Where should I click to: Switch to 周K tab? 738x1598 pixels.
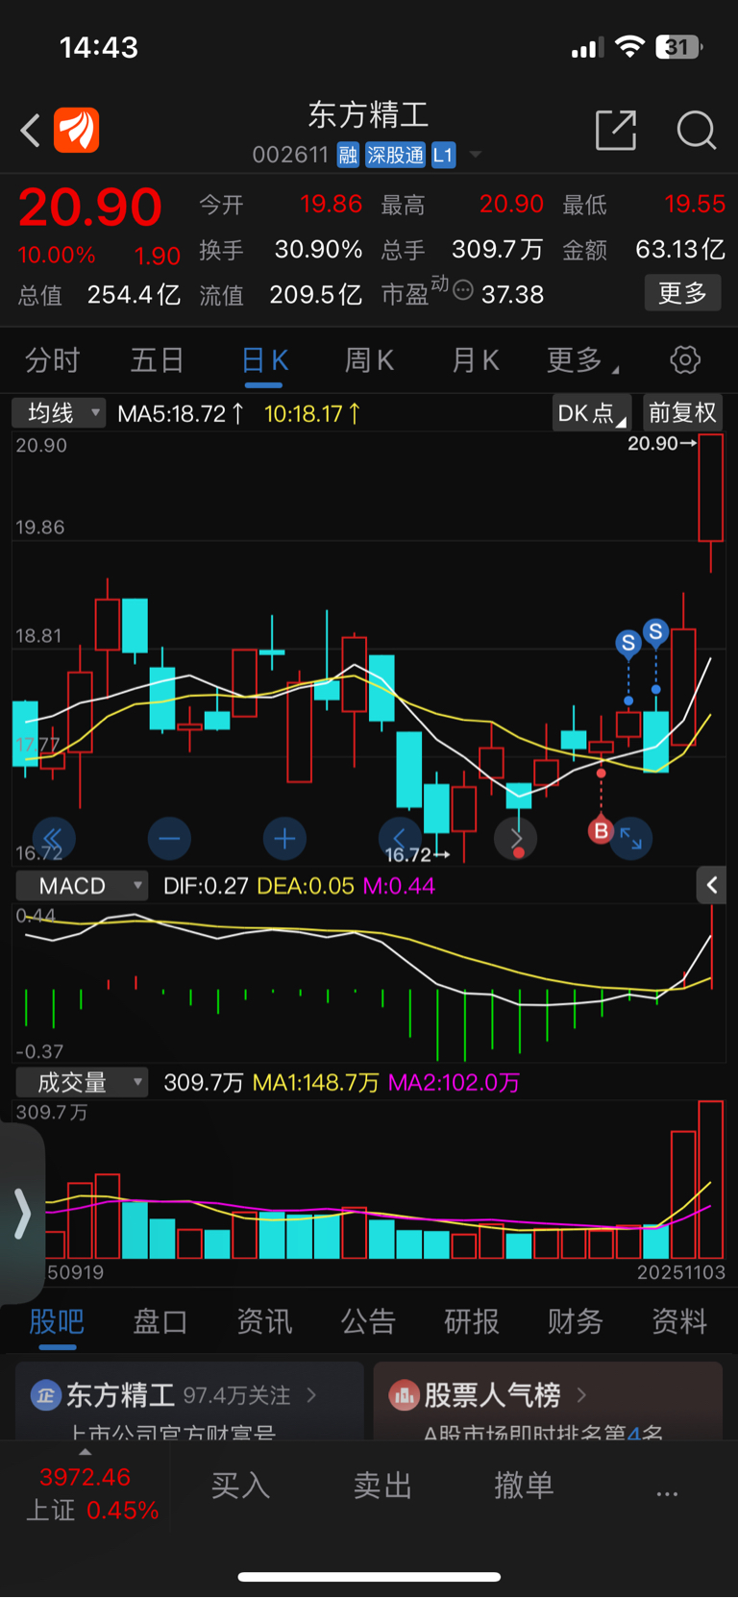pyautogui.click(x=369, y=360)
